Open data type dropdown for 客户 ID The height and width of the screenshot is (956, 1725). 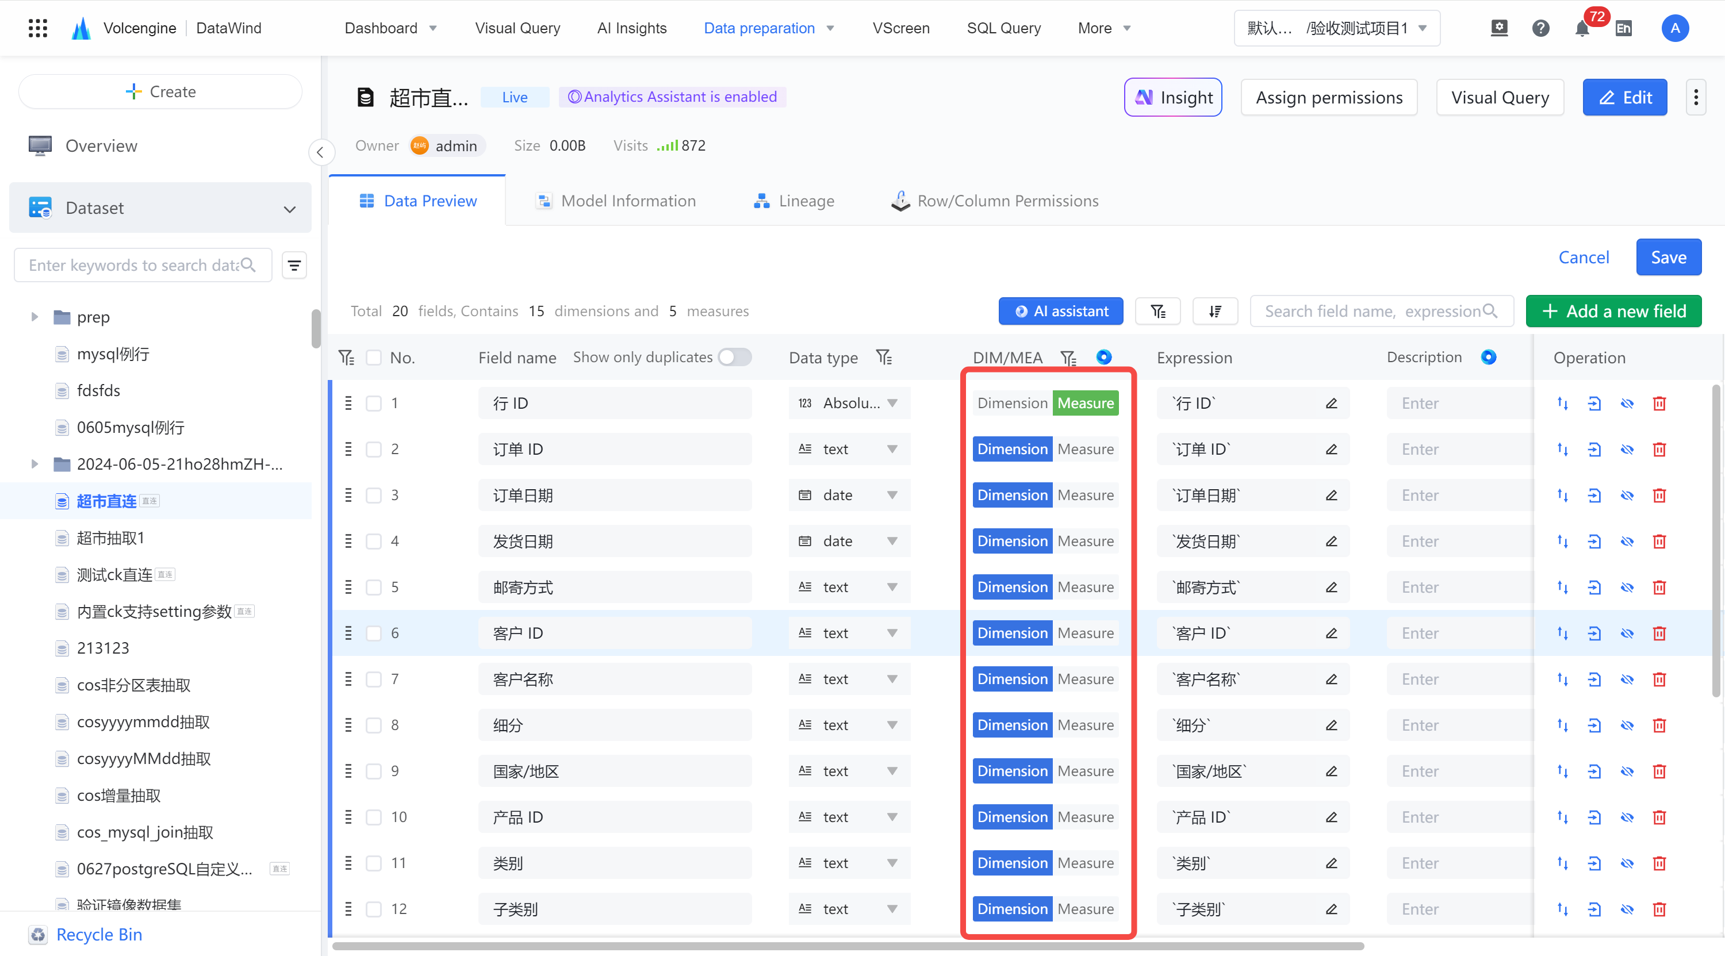849,634
